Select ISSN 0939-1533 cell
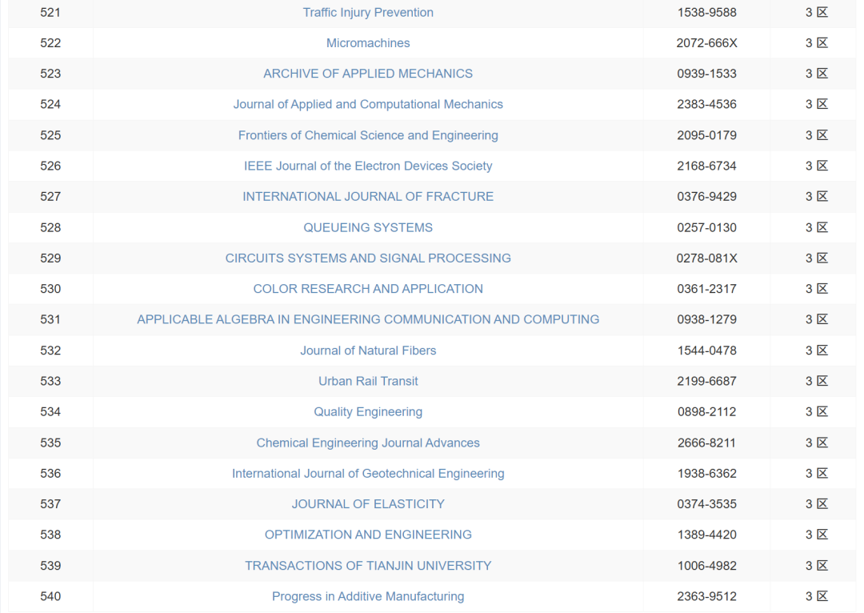The image size is (864, 613). tap(707, 74)
